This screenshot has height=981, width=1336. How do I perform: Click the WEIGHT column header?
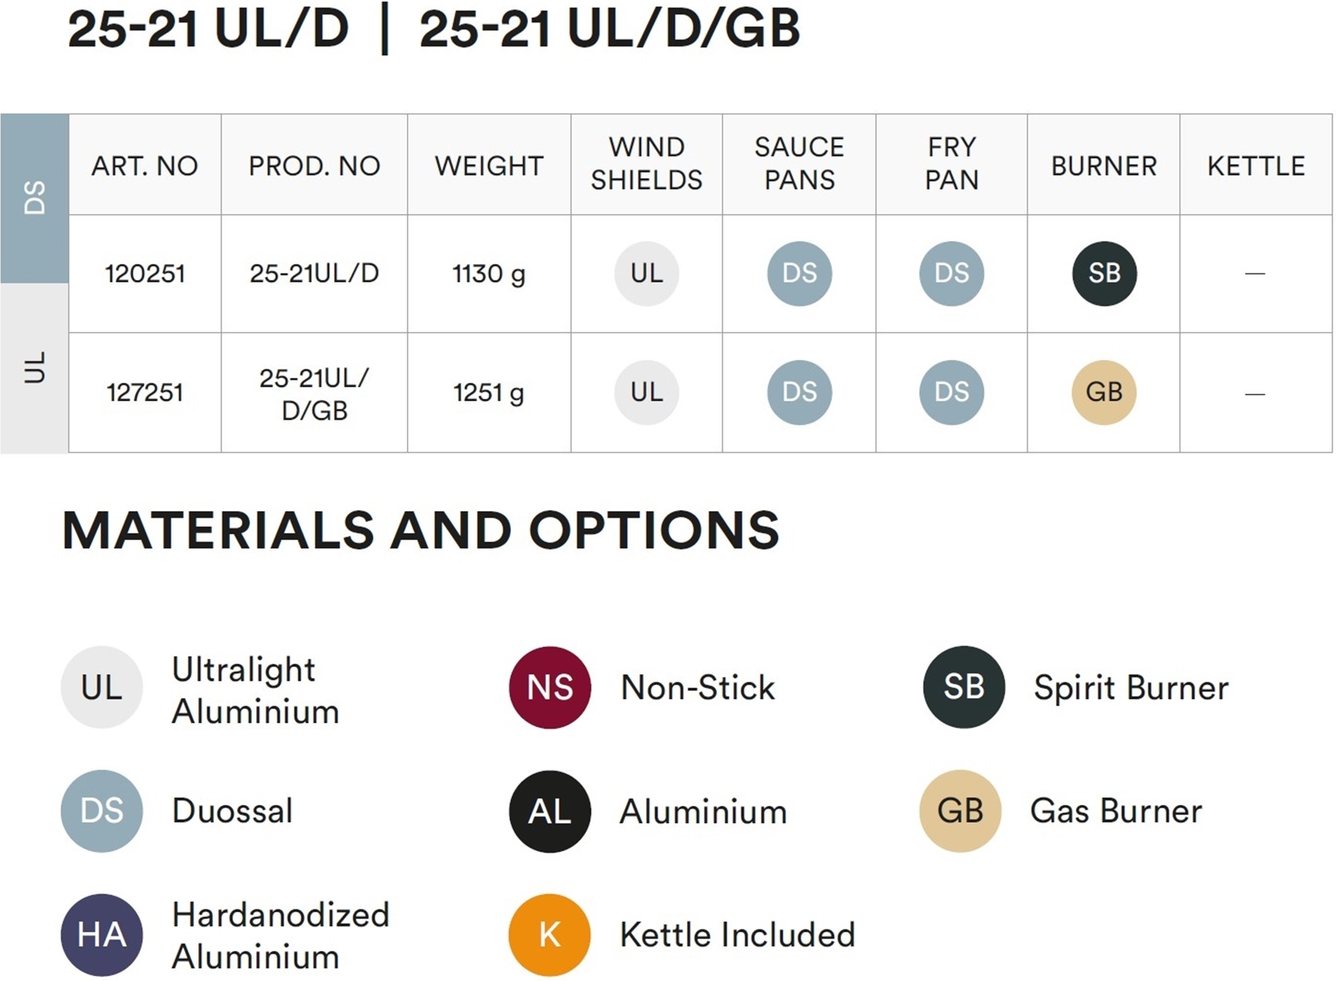[x=489, y=166]
